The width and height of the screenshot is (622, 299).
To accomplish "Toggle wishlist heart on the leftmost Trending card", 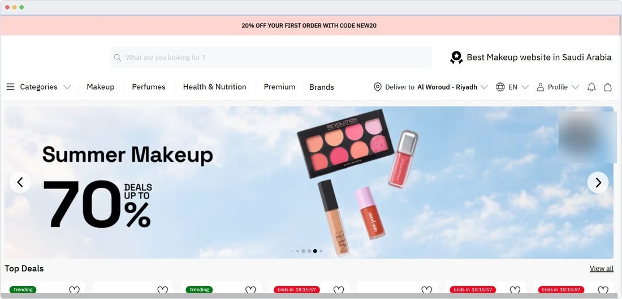I will (74, 291).
